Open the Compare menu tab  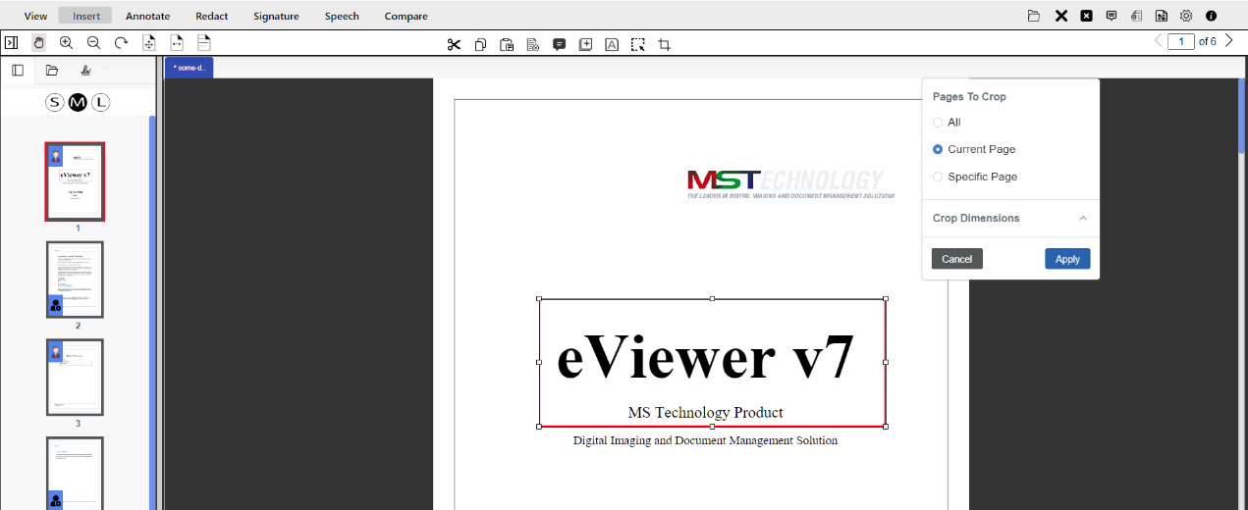coord(407,16)
